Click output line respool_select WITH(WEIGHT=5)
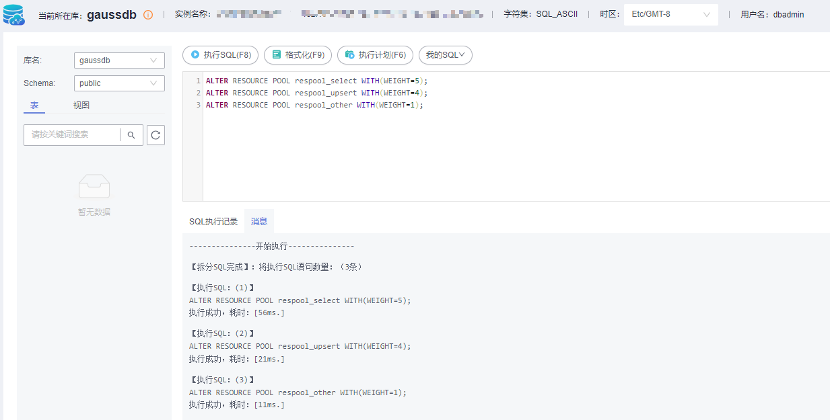 click(300, 300)
